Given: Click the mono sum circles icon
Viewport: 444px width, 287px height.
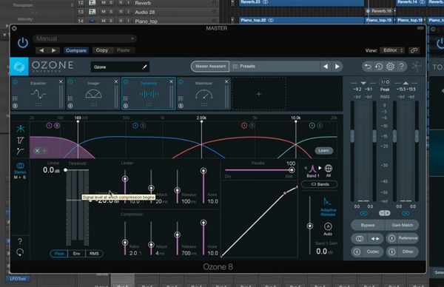Looking at the screenshot, I should pos(359,239).
